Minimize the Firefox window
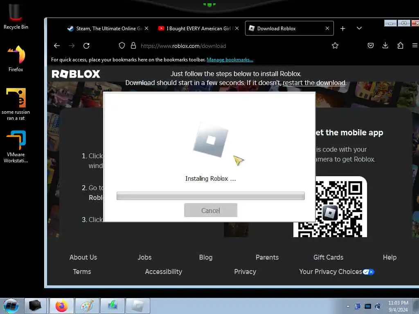 point(390,23)
